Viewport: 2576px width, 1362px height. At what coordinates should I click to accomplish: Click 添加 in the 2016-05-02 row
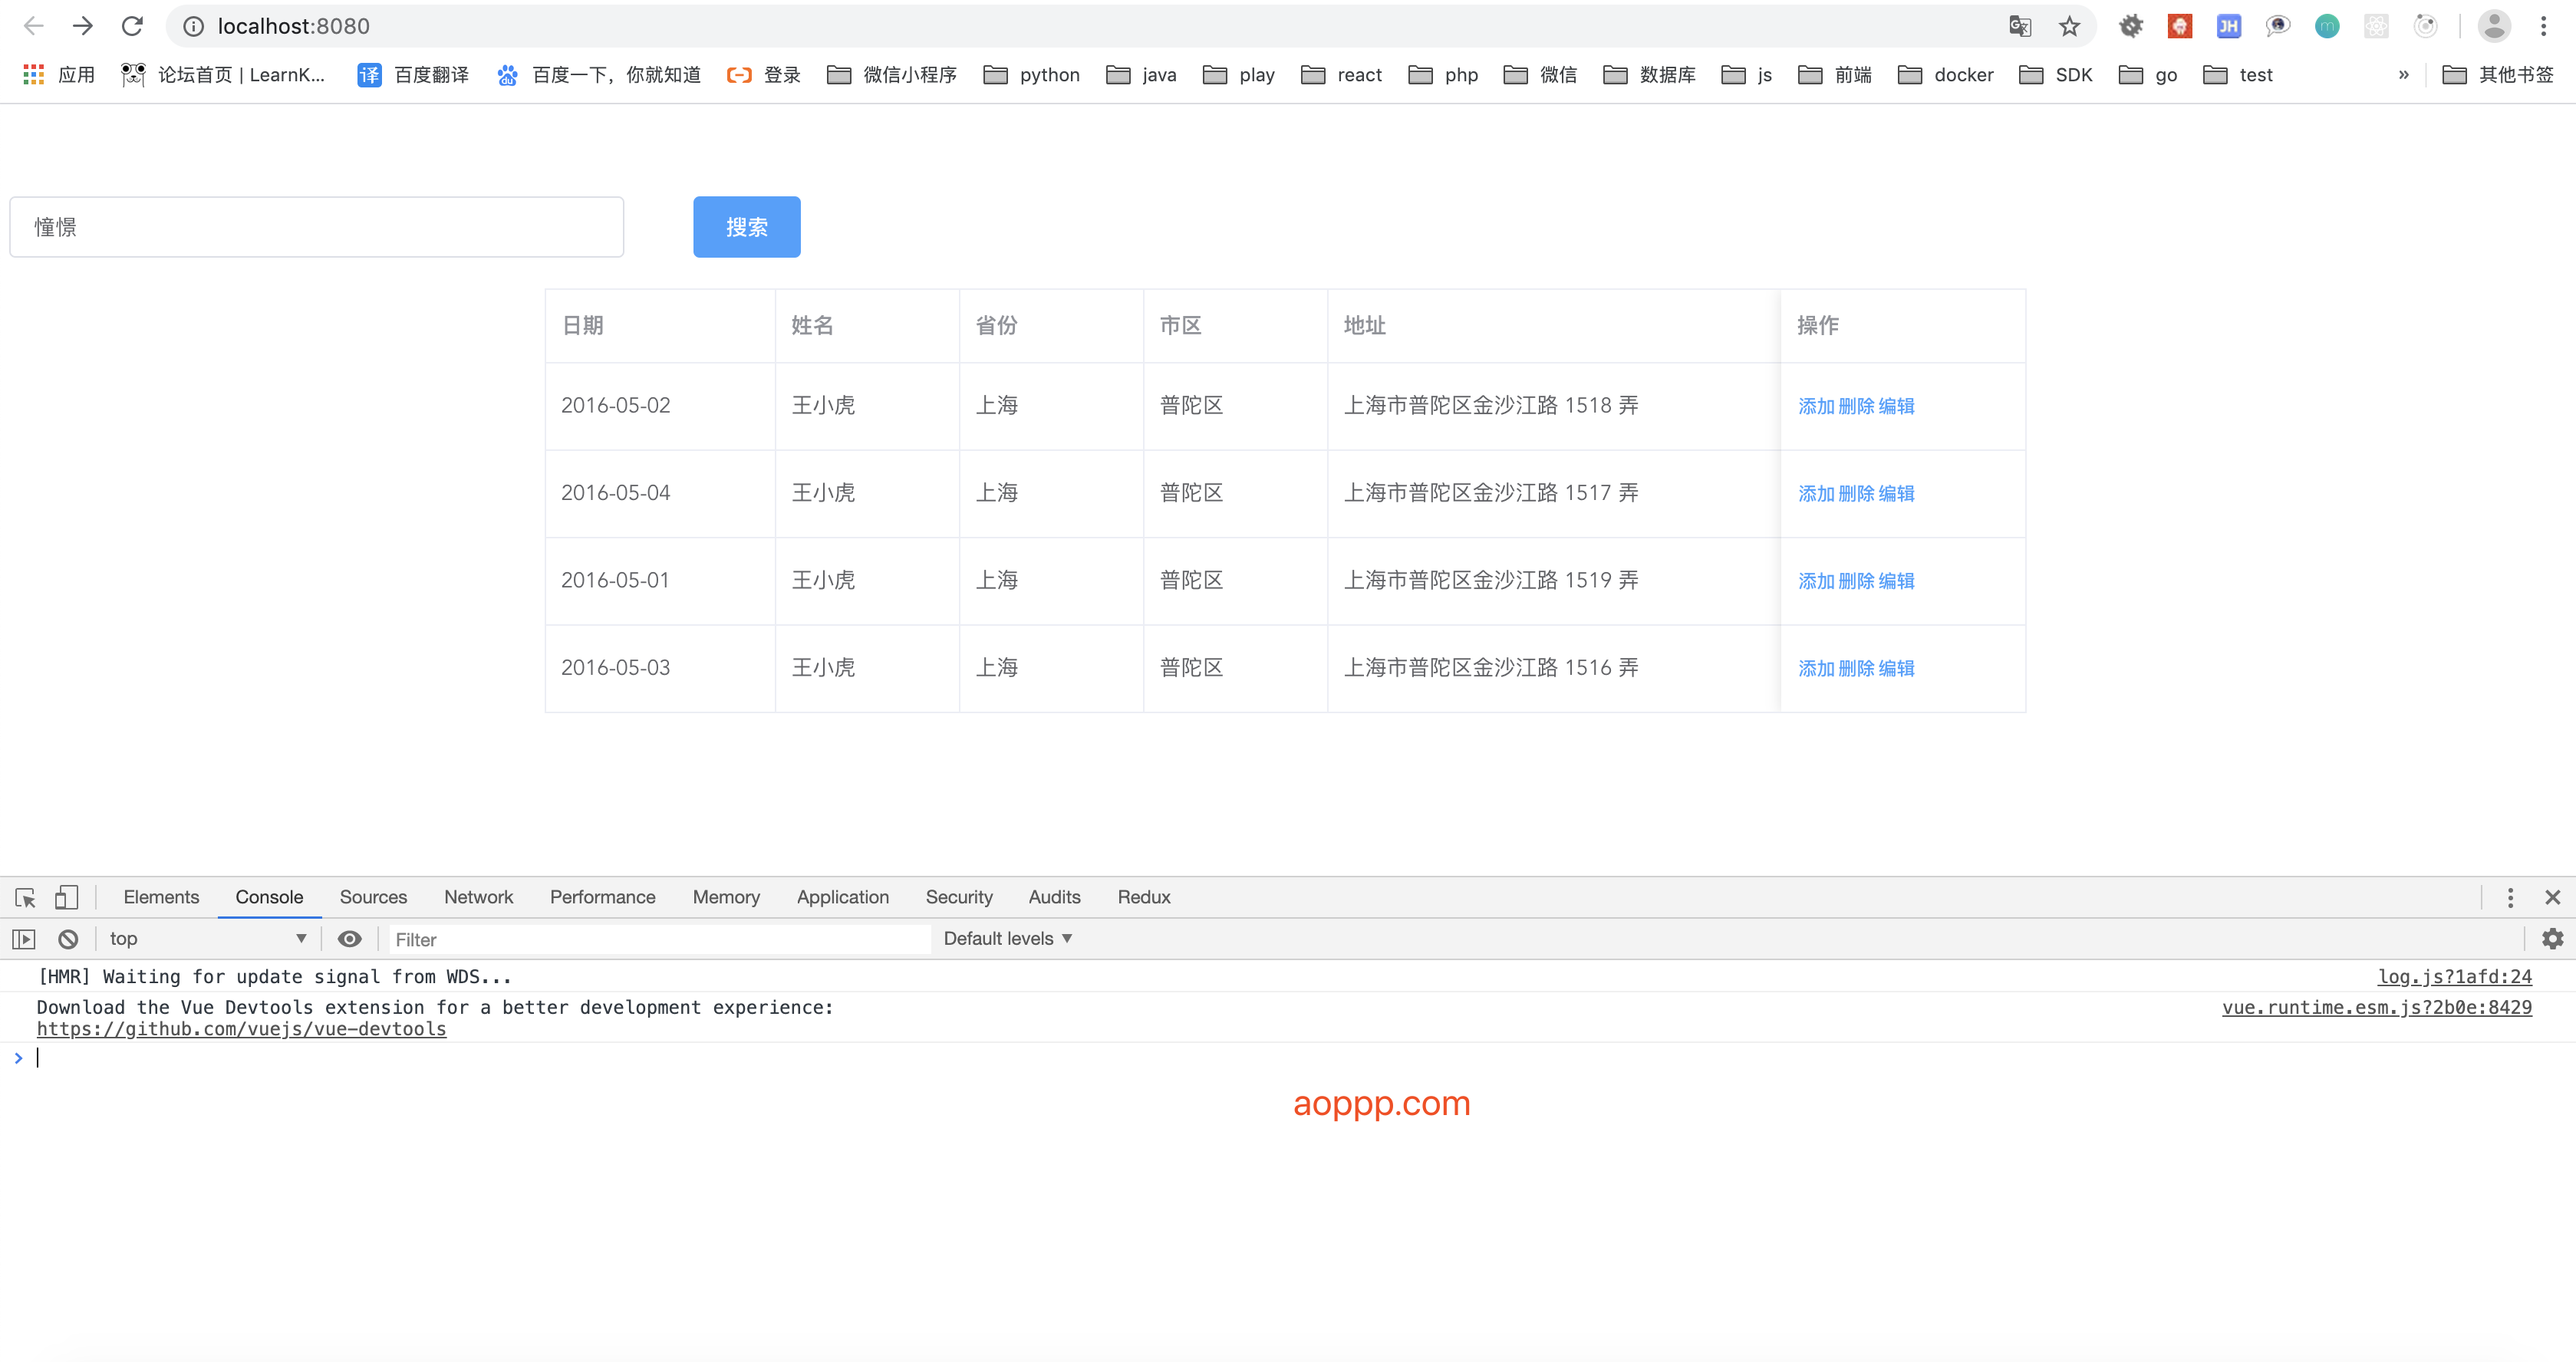pyautogui.click(x=1816, y=406)
